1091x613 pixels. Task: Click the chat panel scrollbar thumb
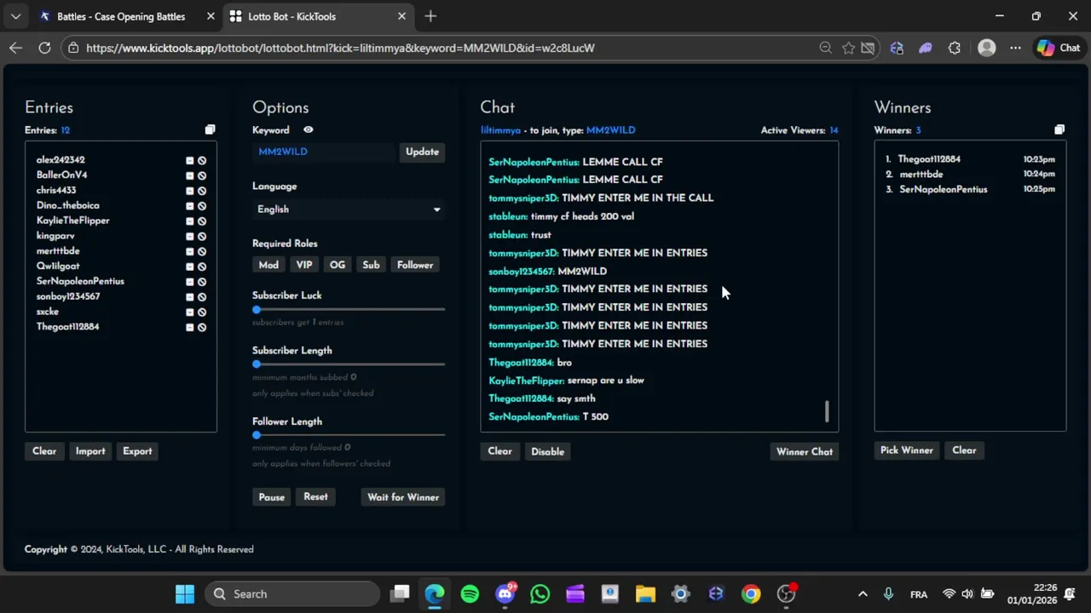pyautogui.click(x=826, y=412)
